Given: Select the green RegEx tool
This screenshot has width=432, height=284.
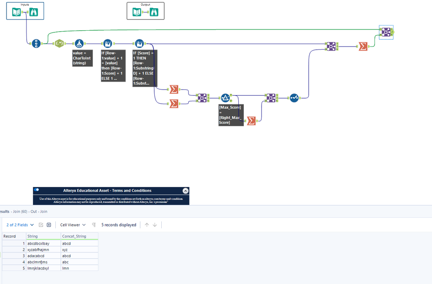Looking at the screenshot, I should (x=59, y=44).
